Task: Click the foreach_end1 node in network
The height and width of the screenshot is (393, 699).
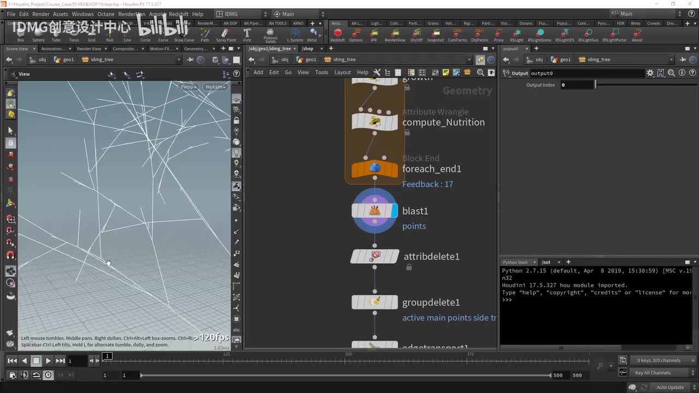Action: click(375, 169)
